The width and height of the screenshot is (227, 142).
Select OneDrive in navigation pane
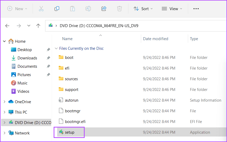coord(20,102)
